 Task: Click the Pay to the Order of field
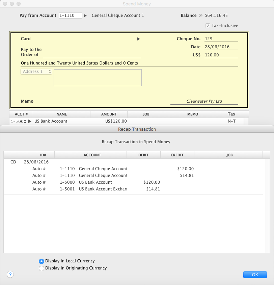click(x=92, y=55)
